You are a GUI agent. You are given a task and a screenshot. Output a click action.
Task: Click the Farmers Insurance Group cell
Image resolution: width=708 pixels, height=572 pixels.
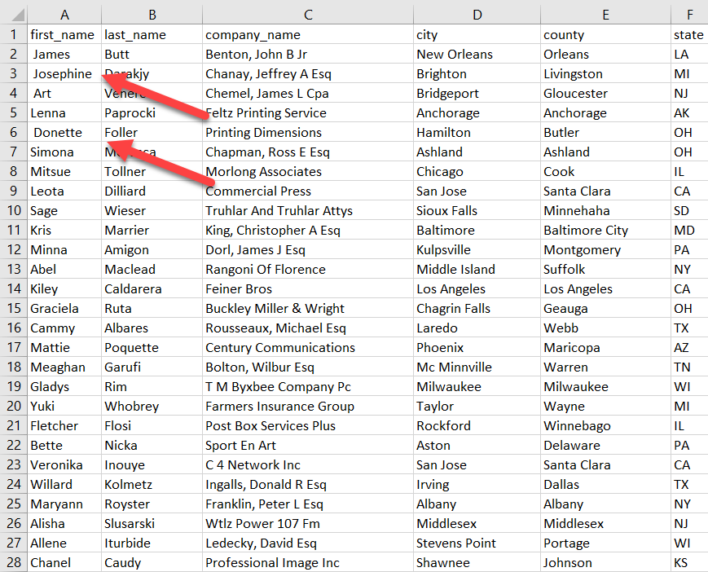pos(279,407)
